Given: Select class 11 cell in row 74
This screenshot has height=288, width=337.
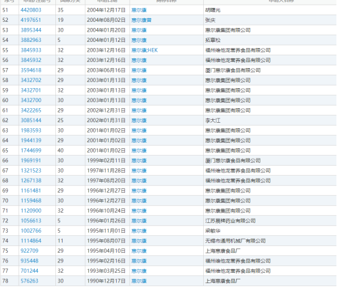Looking at the screenshot, I should pos(71,241).
